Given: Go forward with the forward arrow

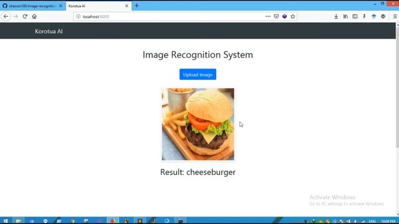Looking at the screenshot, I should click(x=16, y=17).
